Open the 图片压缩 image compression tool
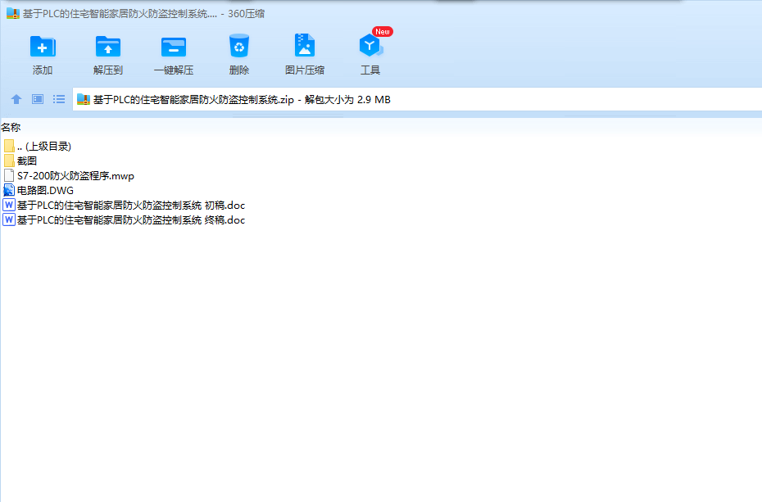The width and height of the screenshot is (762, 502). tap(305, 46)
